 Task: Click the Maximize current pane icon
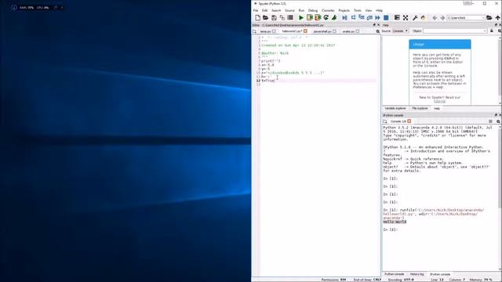397,18
